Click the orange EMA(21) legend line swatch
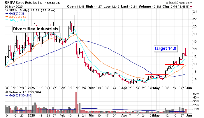204x118 pixels. (7, 17)
